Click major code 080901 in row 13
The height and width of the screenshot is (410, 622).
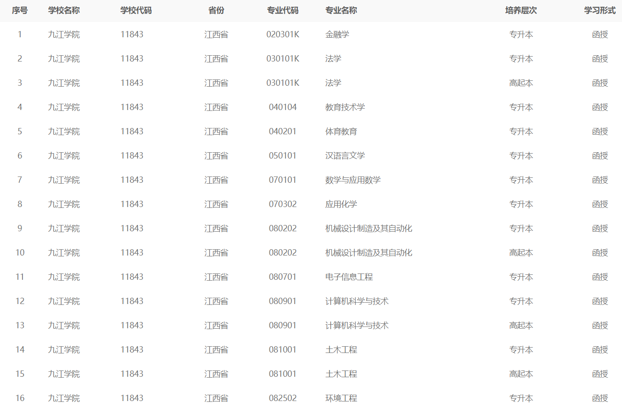tap(283, 326)
